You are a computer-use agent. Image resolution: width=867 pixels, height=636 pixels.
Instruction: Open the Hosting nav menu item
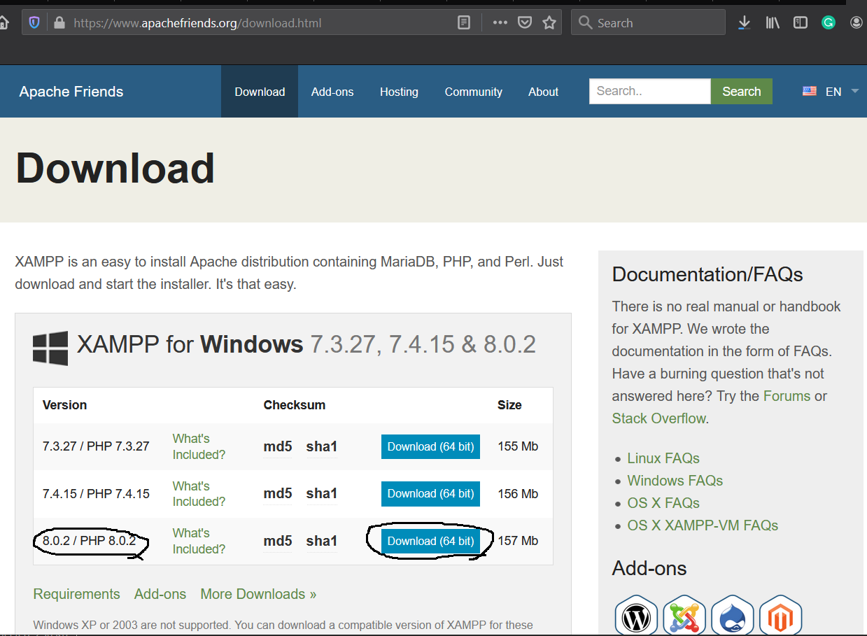point(399,92)
